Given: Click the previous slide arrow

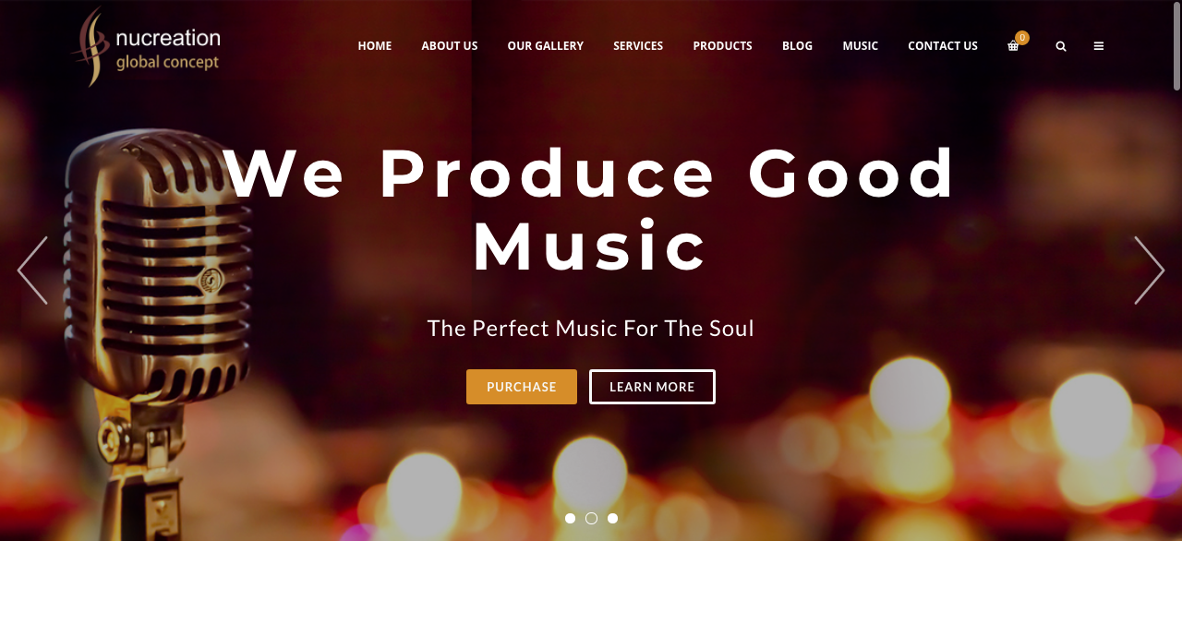Looking at the screenshot, I should (x=32, y=270).
